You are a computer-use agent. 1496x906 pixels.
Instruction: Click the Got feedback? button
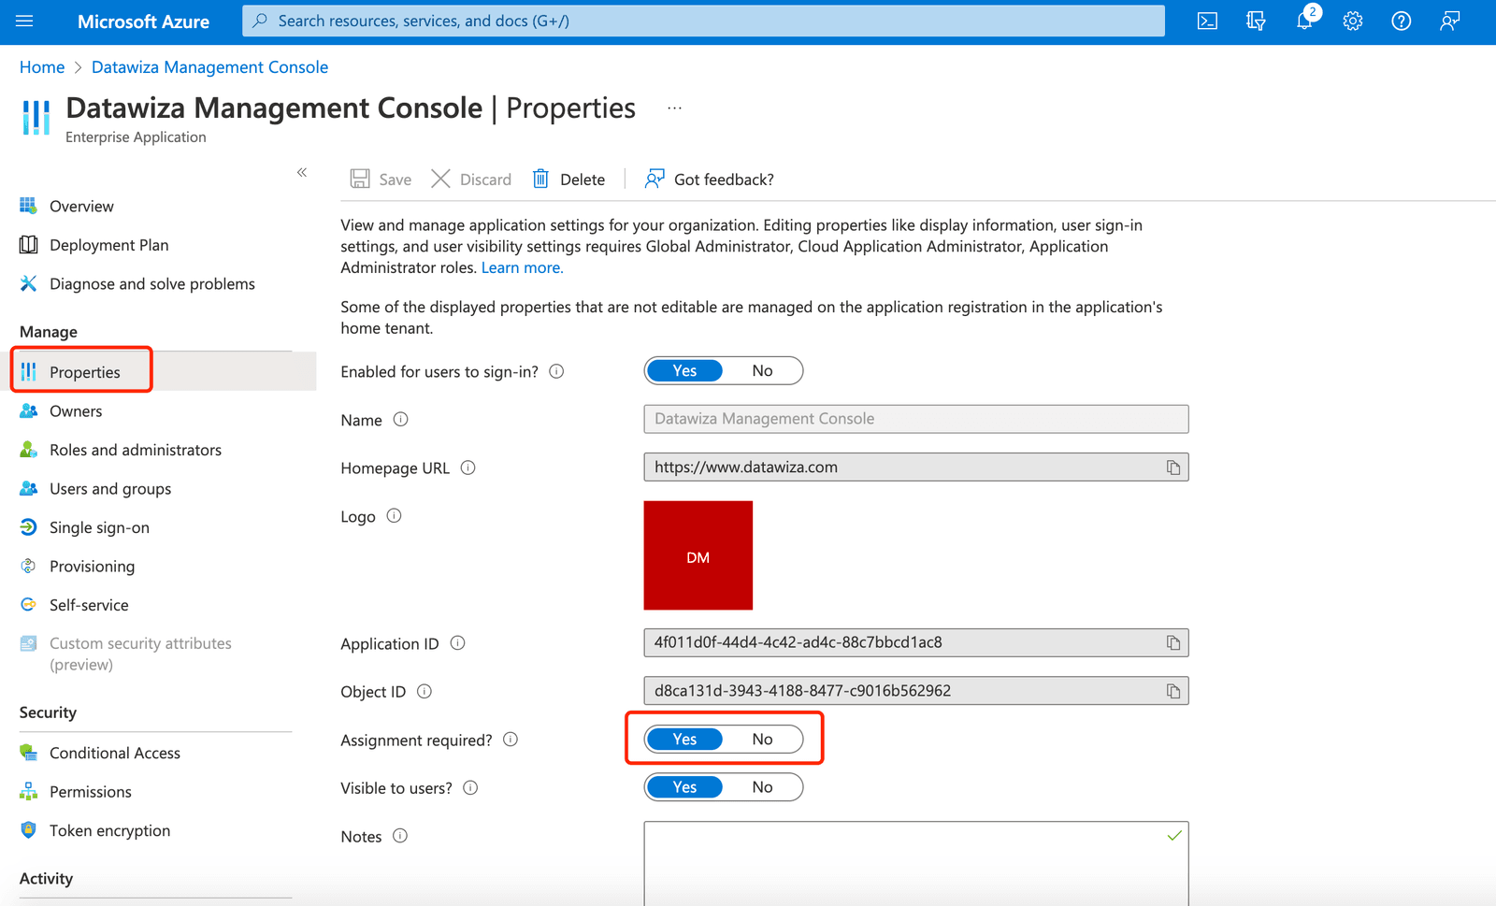[710, 179]
